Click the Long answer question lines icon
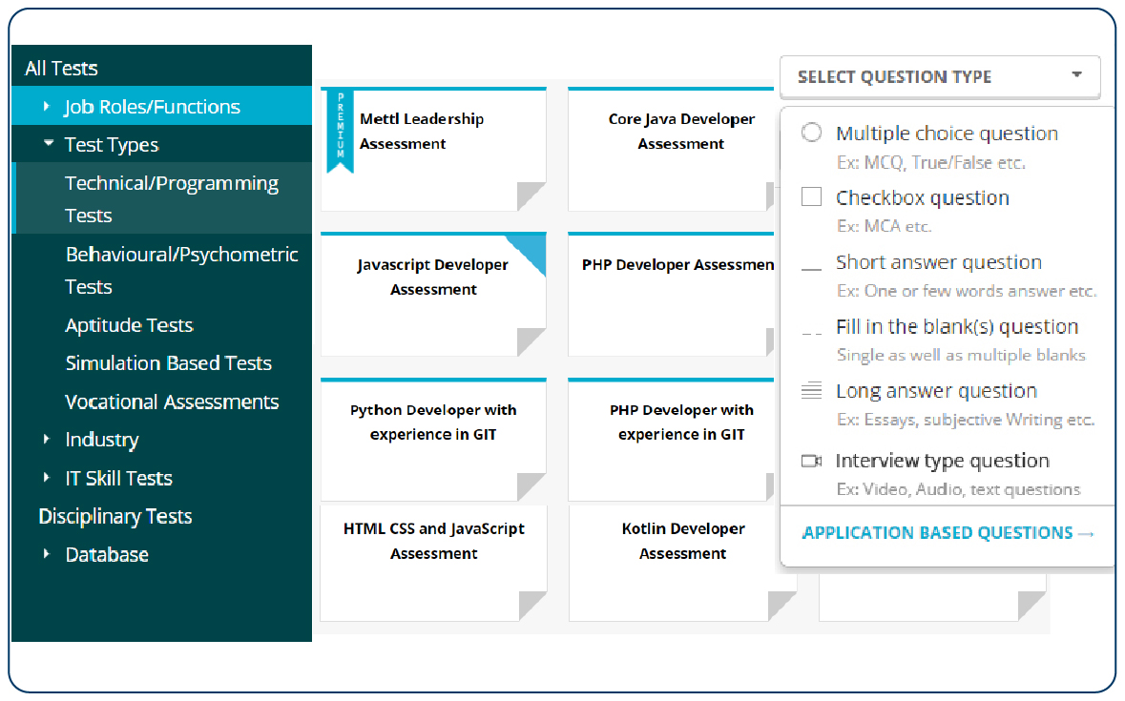Screen dimensions: 1125x701 click(x=810, y=391)
